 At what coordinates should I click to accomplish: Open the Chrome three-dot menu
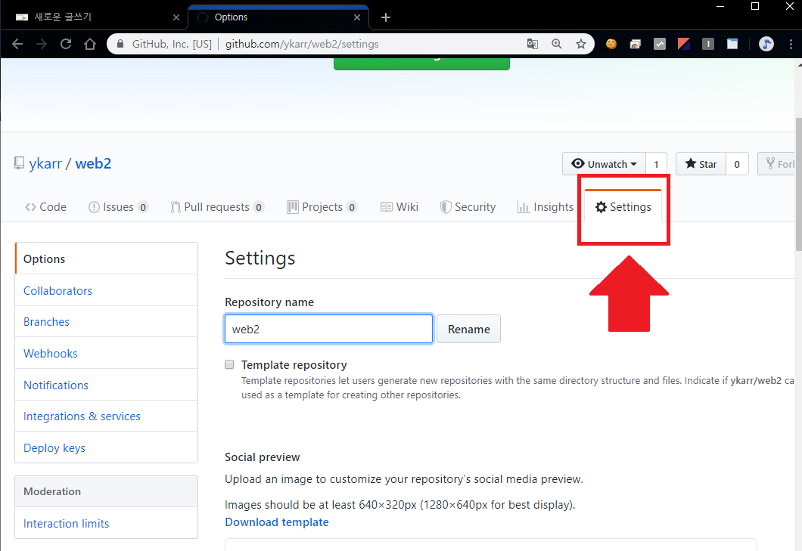point(791,44)
